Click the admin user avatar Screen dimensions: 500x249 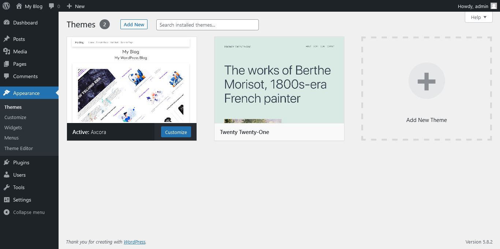[x=493, y=6]
